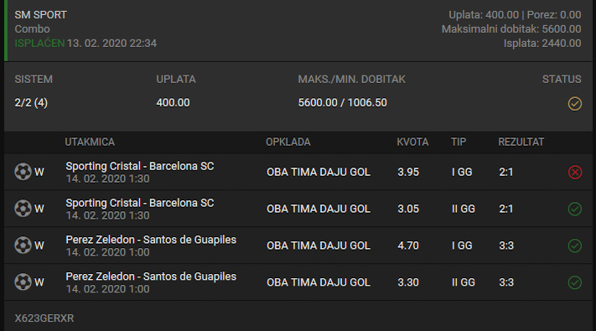The height and width of the screenshot is (331, 596).
Task: Click the 3.95 odds value
Action: (408, 172)
